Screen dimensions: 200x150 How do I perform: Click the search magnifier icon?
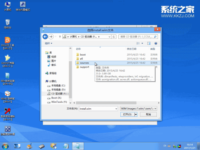click(x=155, y=37)
